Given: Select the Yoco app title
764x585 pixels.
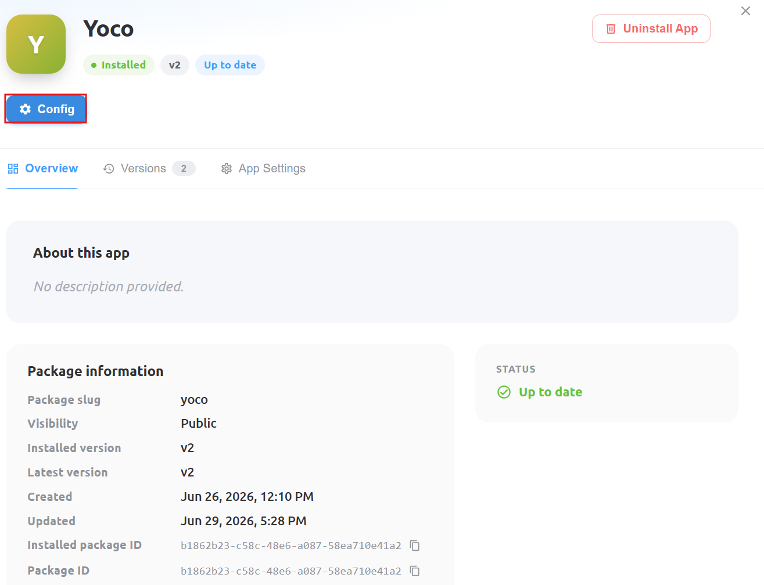Looking at the screenshot, I should (x=109, y=28).
